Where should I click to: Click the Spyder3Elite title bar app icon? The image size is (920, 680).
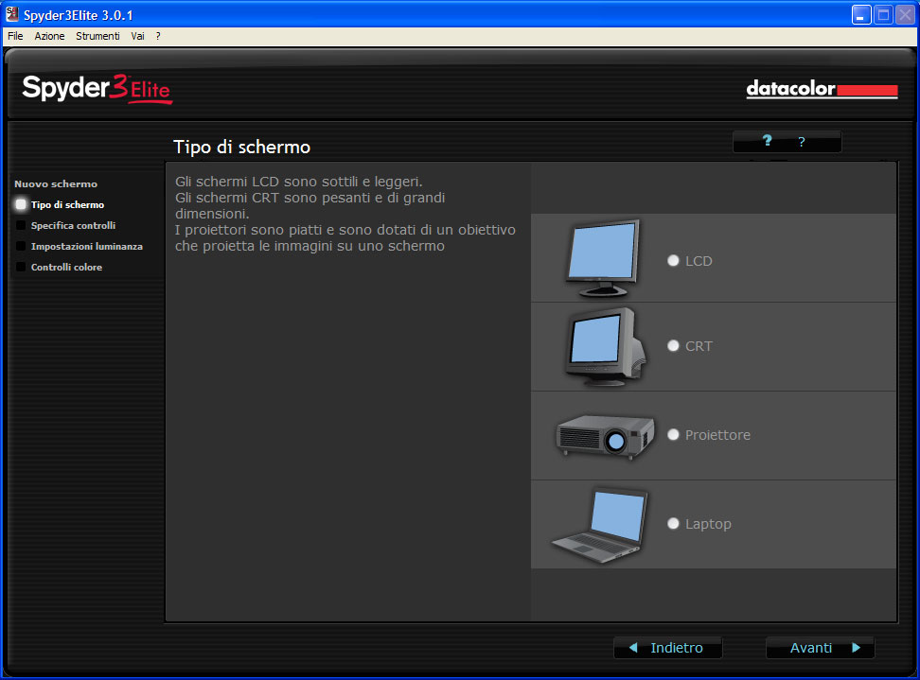coord(11,13)
